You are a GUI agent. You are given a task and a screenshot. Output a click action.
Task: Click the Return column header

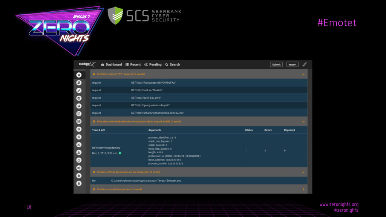pos(268,130)
